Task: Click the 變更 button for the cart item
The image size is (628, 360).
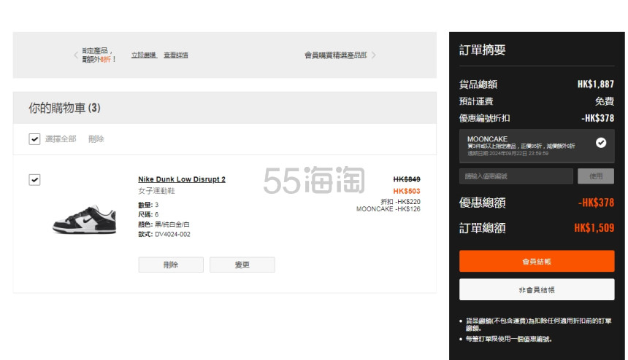Action: pyautogui.click(x=242, y=265)
